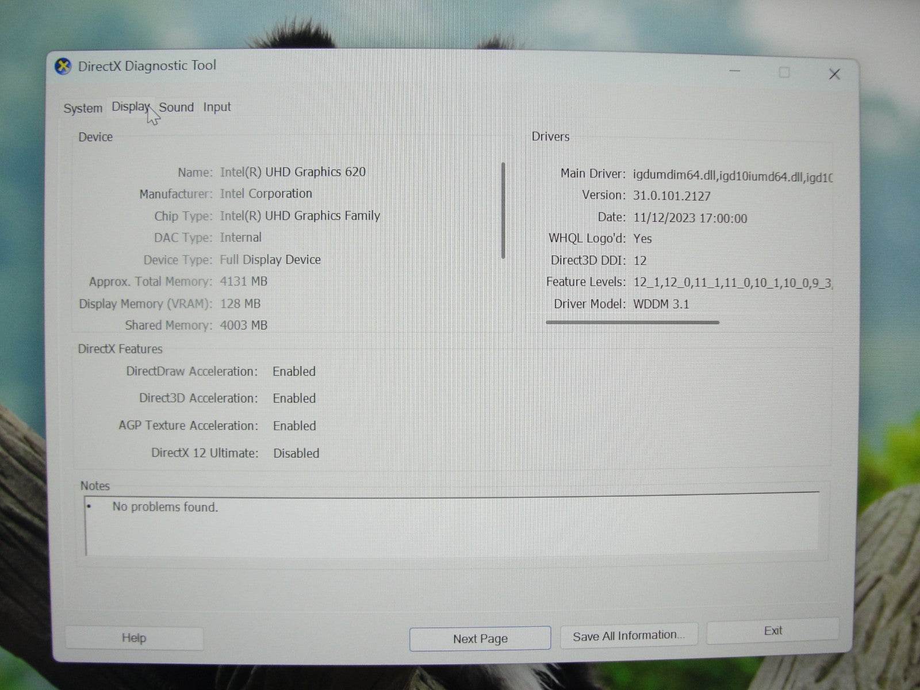Open Help

pyautogui.click(x=133, y=638)
